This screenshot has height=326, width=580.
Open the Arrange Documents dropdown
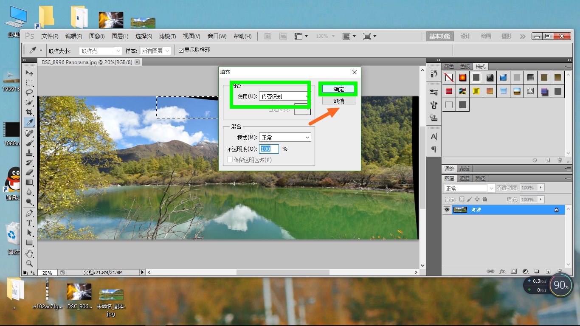[349, 36]
